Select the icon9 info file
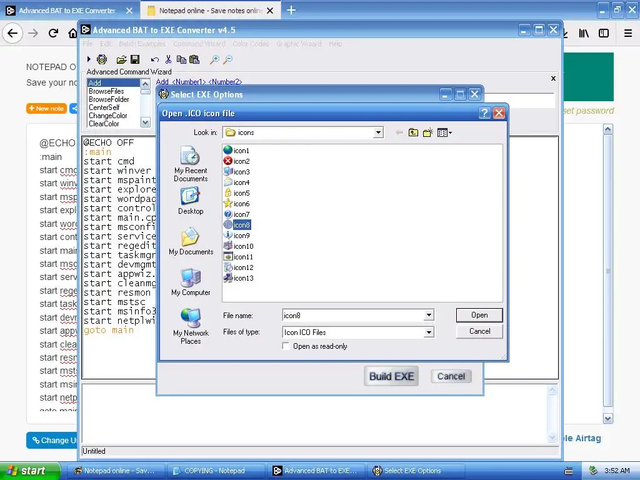 point(237,236)
